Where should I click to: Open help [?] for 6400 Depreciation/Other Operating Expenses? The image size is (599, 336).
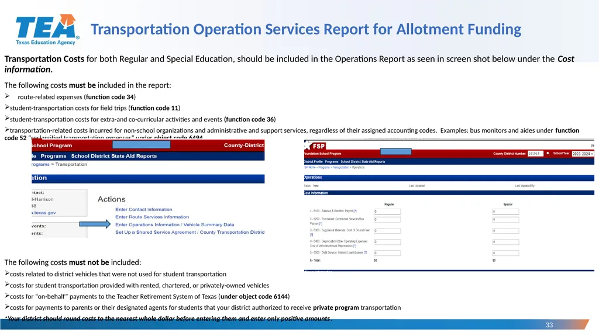click(x=354, y=245)
